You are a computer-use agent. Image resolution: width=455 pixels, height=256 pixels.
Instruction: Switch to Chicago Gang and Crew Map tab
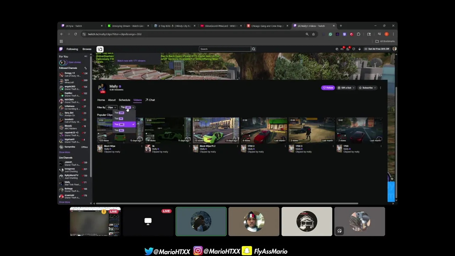[x=267, y=26]
